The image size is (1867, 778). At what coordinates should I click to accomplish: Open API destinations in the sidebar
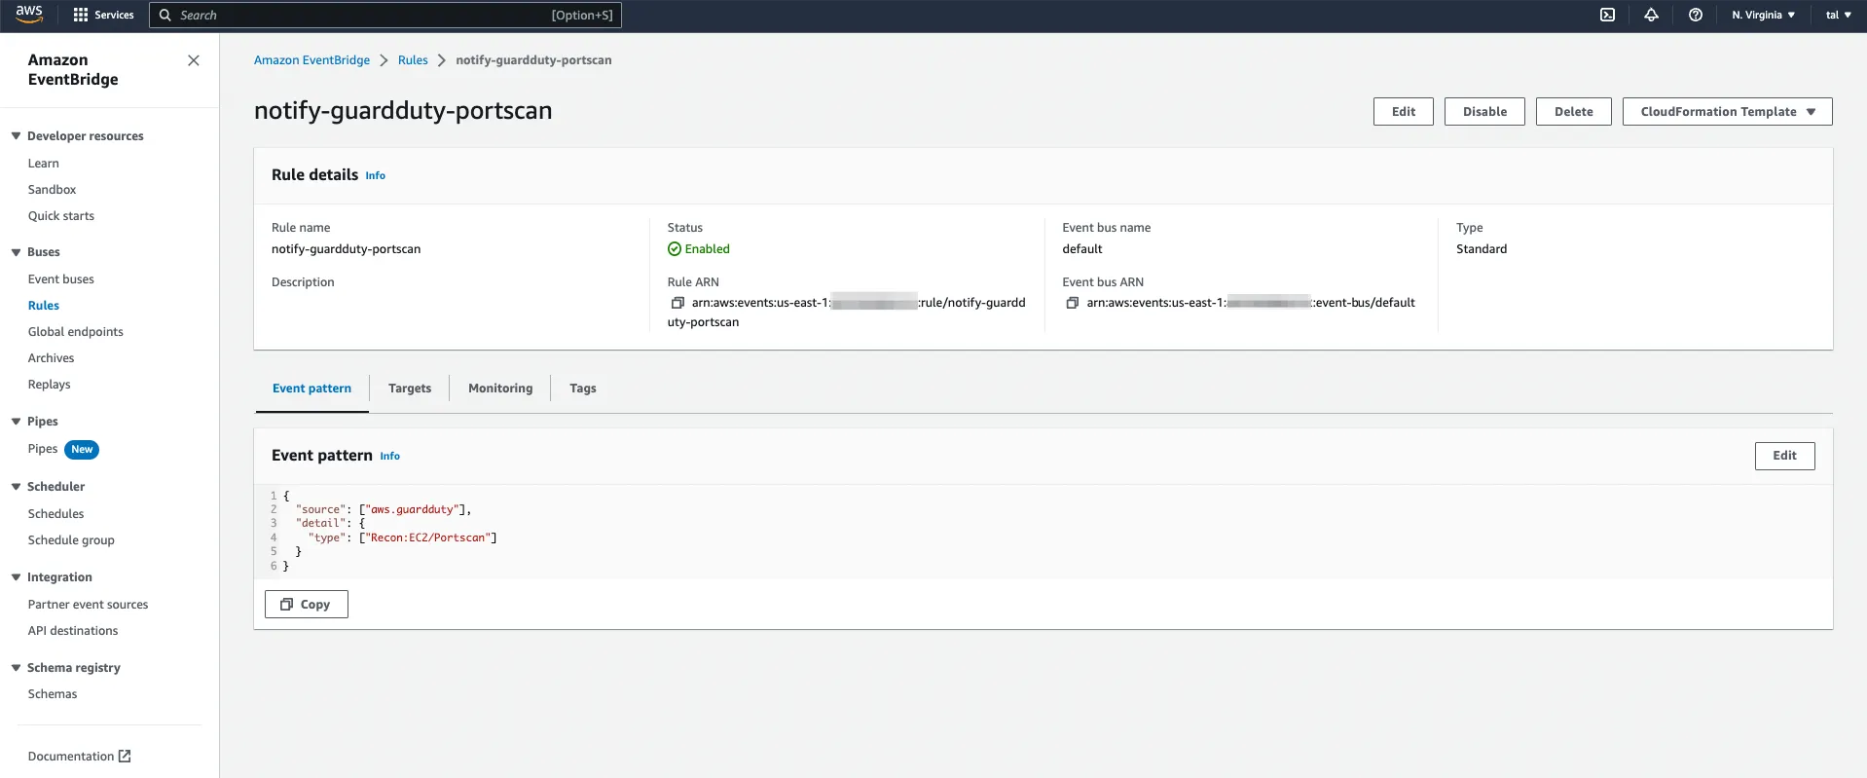(x=73, y=631)
